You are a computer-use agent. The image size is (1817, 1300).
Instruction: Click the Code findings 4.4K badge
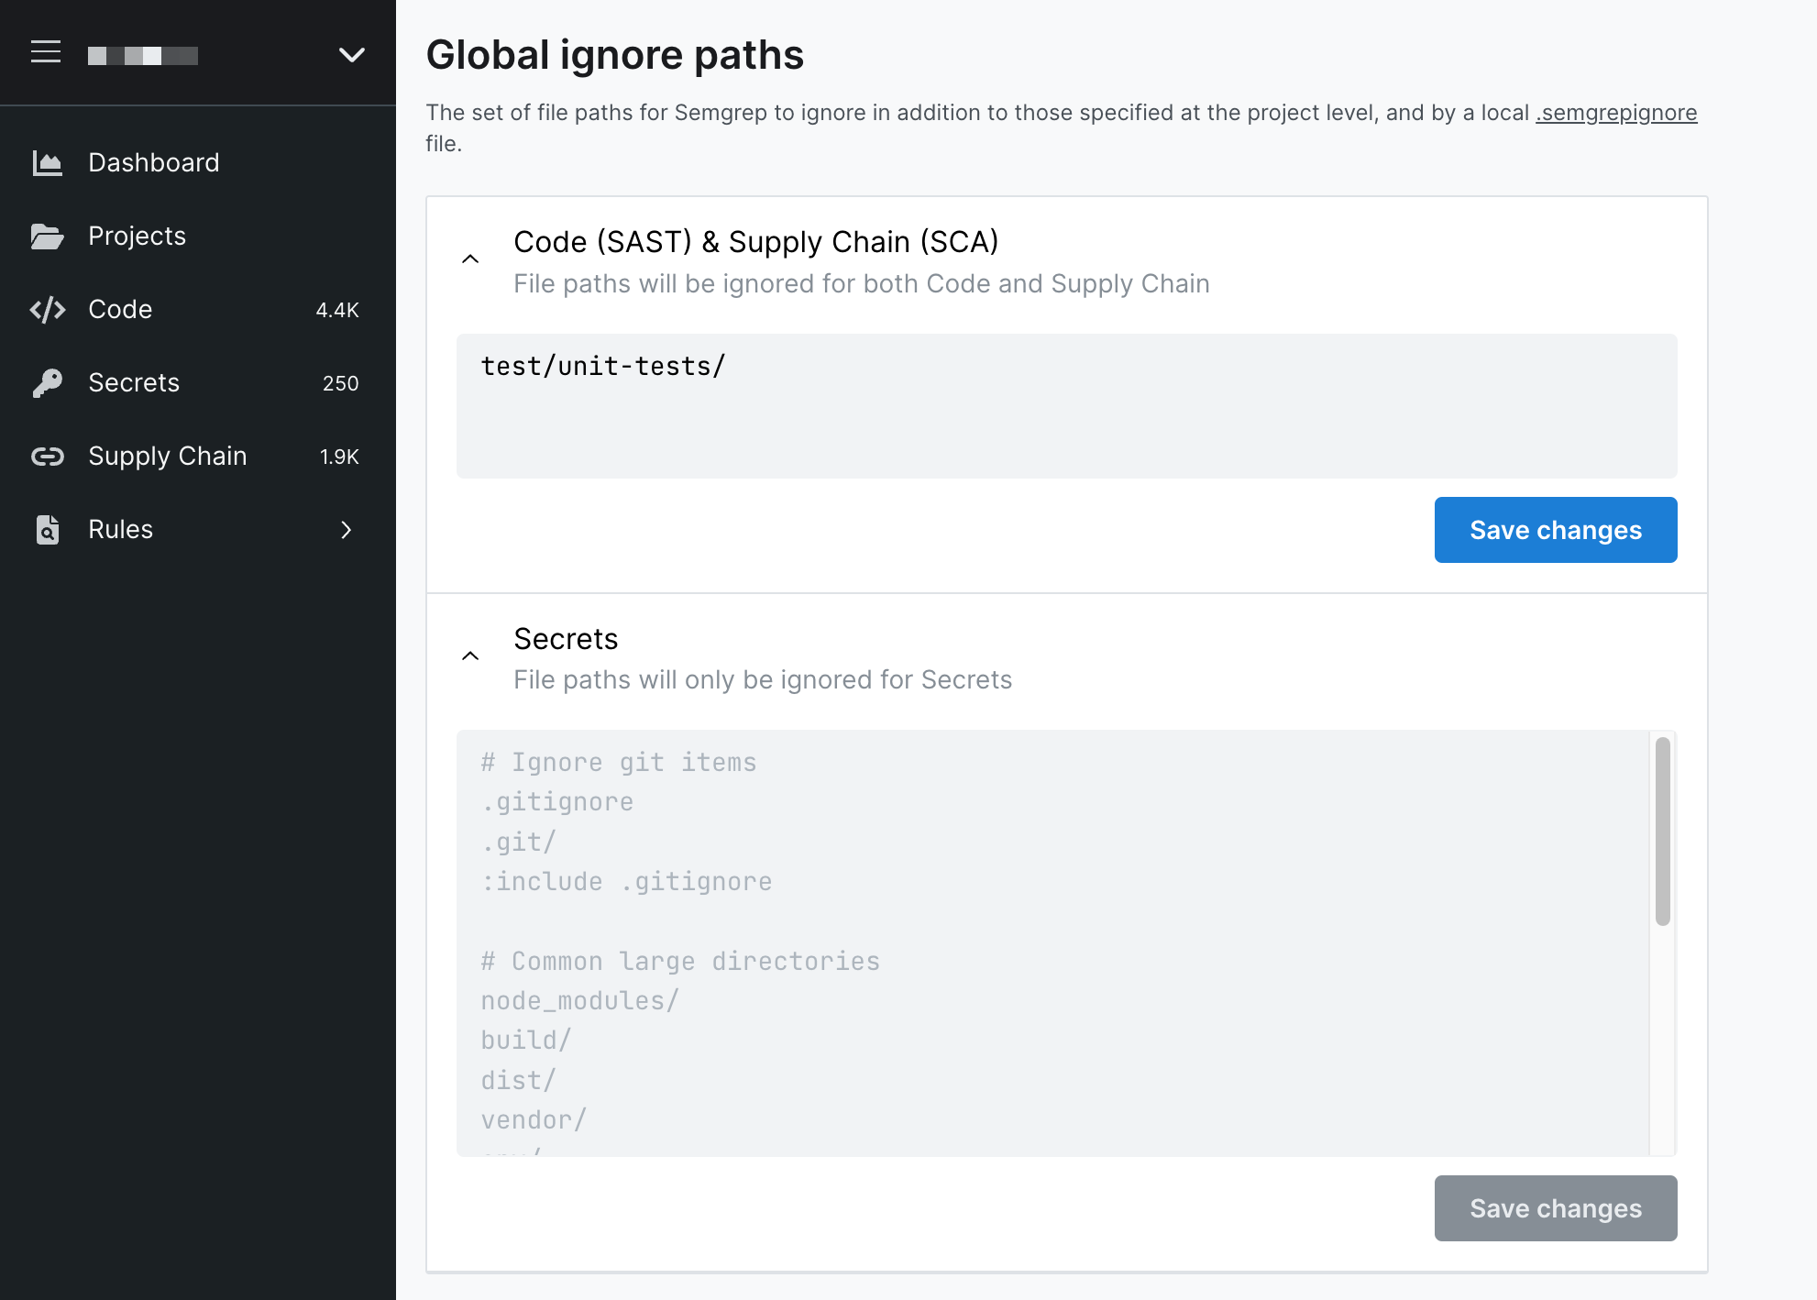coord(336,310)
